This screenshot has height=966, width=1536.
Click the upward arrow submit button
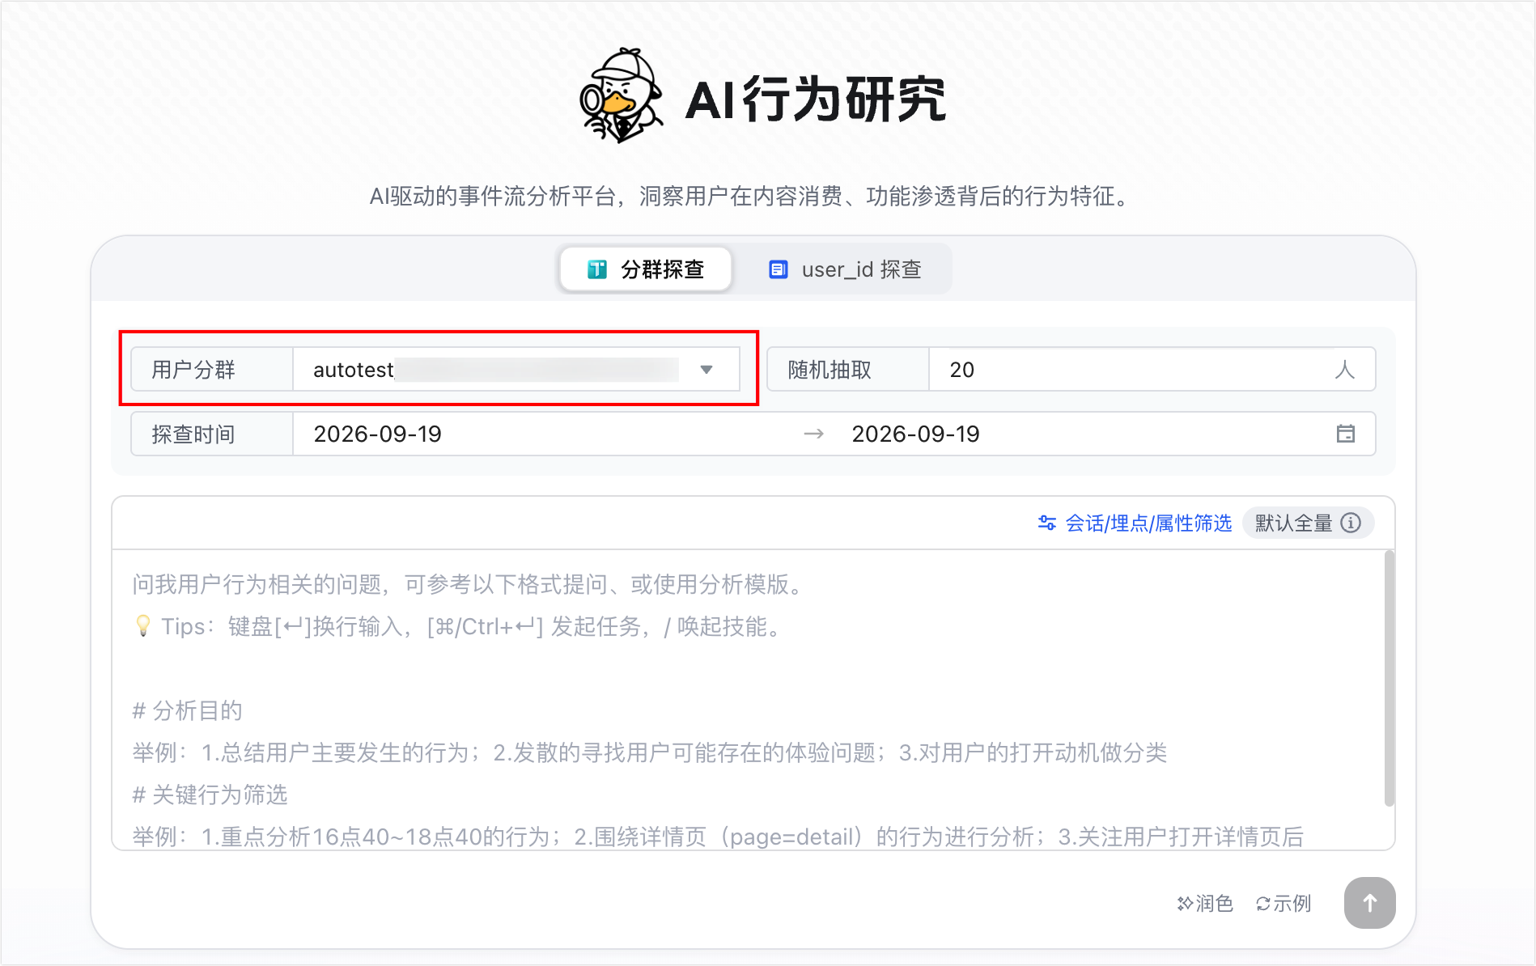[1369, 902]
